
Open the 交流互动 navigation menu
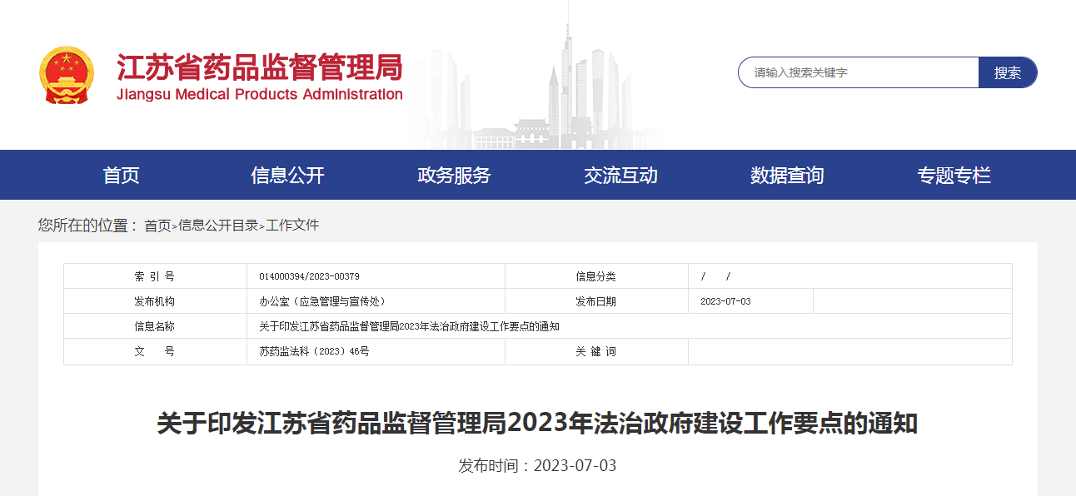point(620,175)
